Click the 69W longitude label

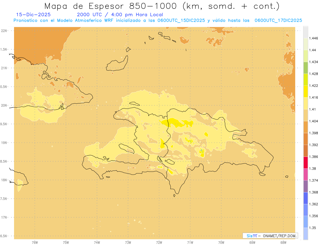252,242
